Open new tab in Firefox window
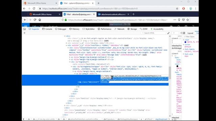Viewport: 216px width, 121px height. click(x=133, y=14)
